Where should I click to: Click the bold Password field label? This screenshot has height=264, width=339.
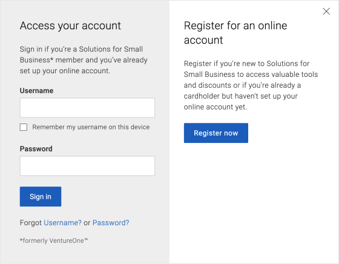pos(36,149)
